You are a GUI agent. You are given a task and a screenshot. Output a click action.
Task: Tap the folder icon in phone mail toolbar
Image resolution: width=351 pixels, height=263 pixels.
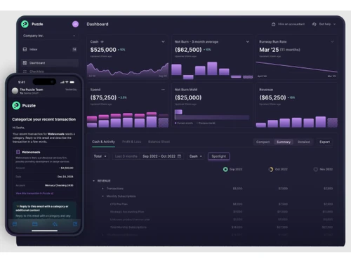point(35,224)
